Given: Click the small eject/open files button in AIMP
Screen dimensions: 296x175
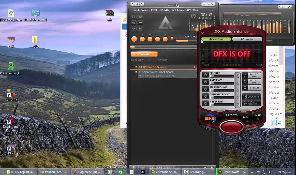Looking at the screenshot, I should pos(172,38).
